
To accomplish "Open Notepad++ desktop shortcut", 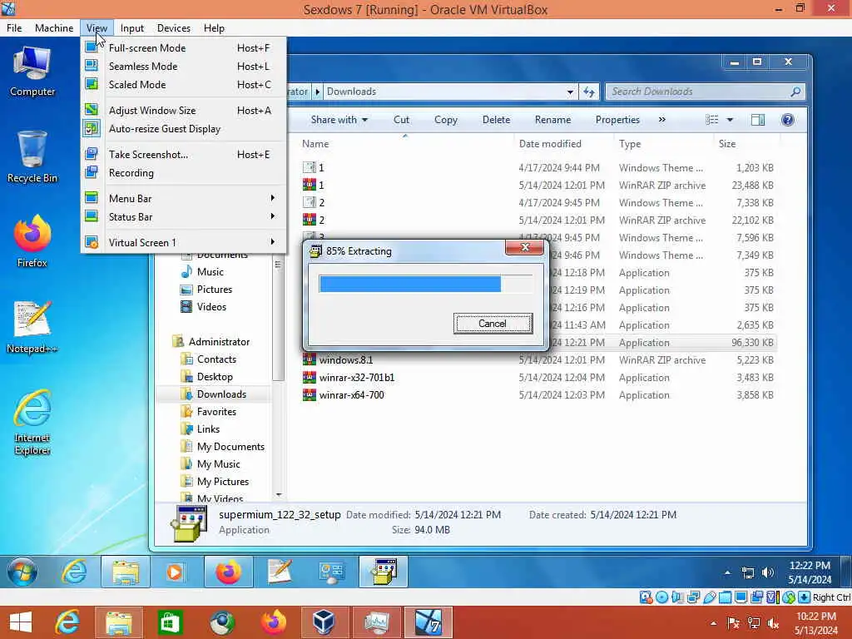I will pyautogui.click(x=32, y=327).
